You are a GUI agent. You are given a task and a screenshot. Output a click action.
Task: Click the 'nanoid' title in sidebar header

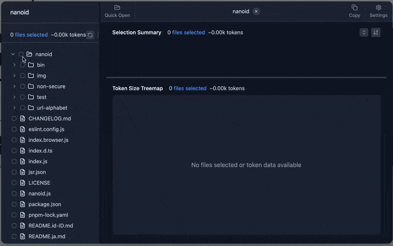(x=20, y=12)
